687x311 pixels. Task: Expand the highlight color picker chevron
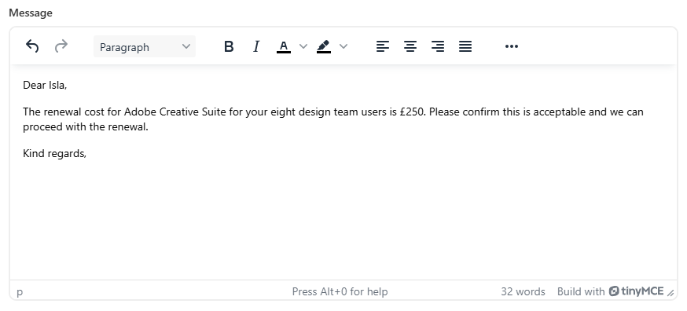pos(343,46)
